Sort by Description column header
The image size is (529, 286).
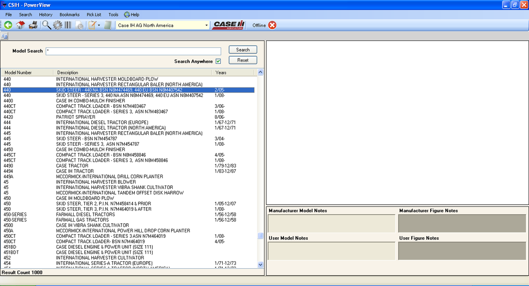(133, 73)
